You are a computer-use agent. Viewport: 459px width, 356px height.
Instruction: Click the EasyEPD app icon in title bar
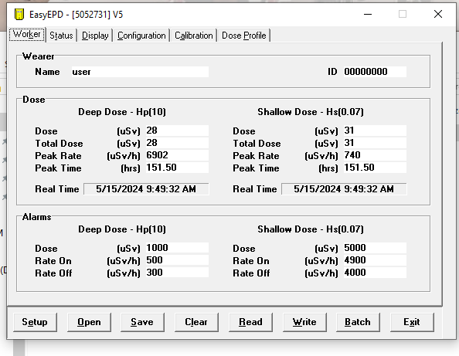pyautogui.click(x=19, y=15)
